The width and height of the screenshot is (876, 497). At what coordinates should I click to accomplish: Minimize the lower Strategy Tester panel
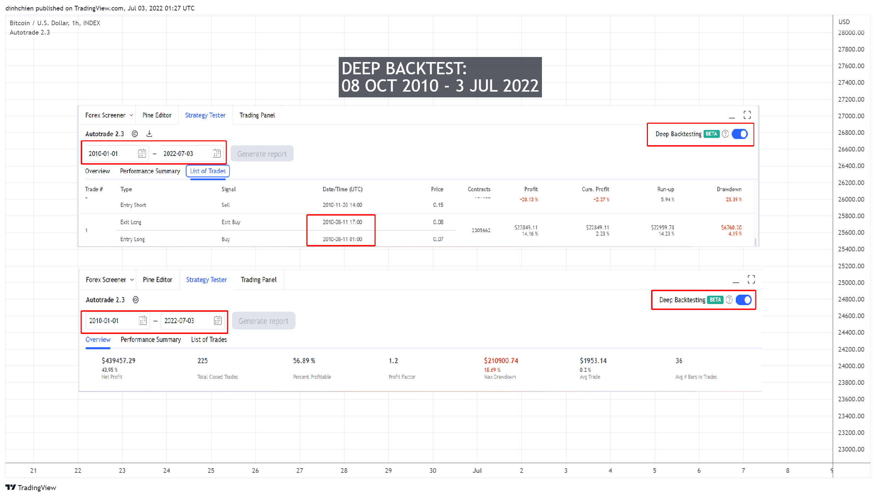[736, 282]
